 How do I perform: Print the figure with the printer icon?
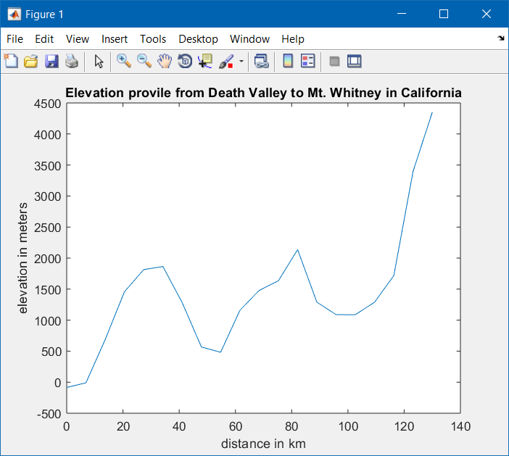[71, 62]
